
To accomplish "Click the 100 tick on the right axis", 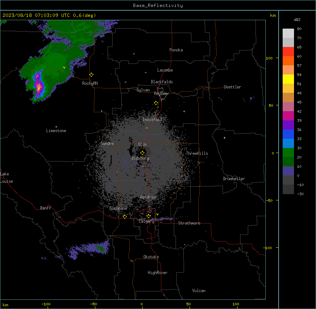I will pos(269,58).
